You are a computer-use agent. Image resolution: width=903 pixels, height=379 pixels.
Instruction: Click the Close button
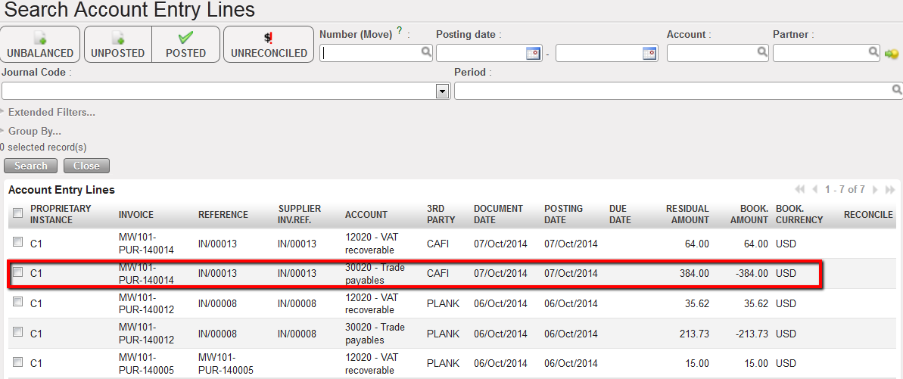click(86, 166)
